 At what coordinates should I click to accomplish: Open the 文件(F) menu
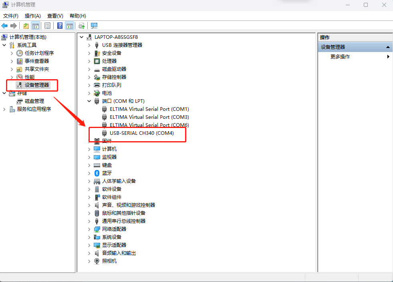(10, 16)
